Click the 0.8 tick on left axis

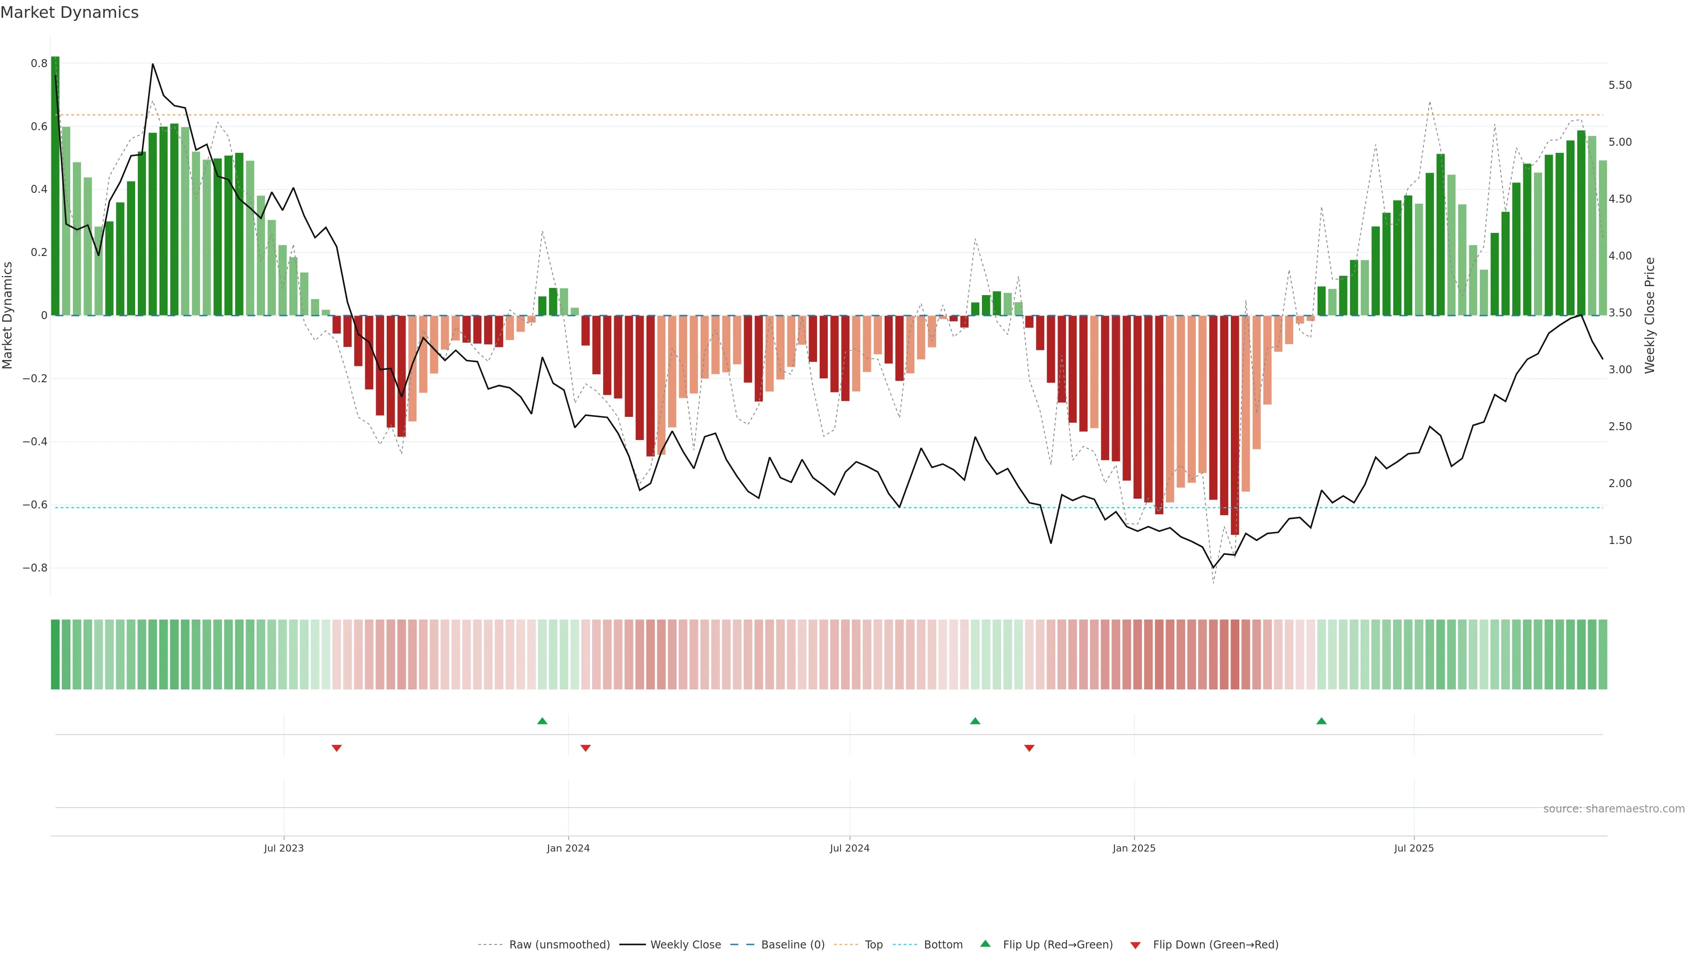coord(39,64)
